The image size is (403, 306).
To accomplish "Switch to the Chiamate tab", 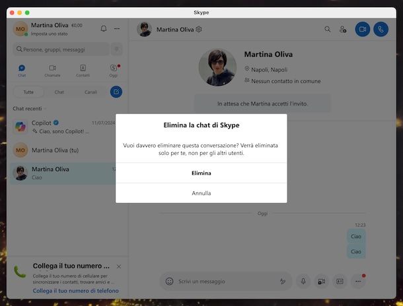I will [52, 71].
